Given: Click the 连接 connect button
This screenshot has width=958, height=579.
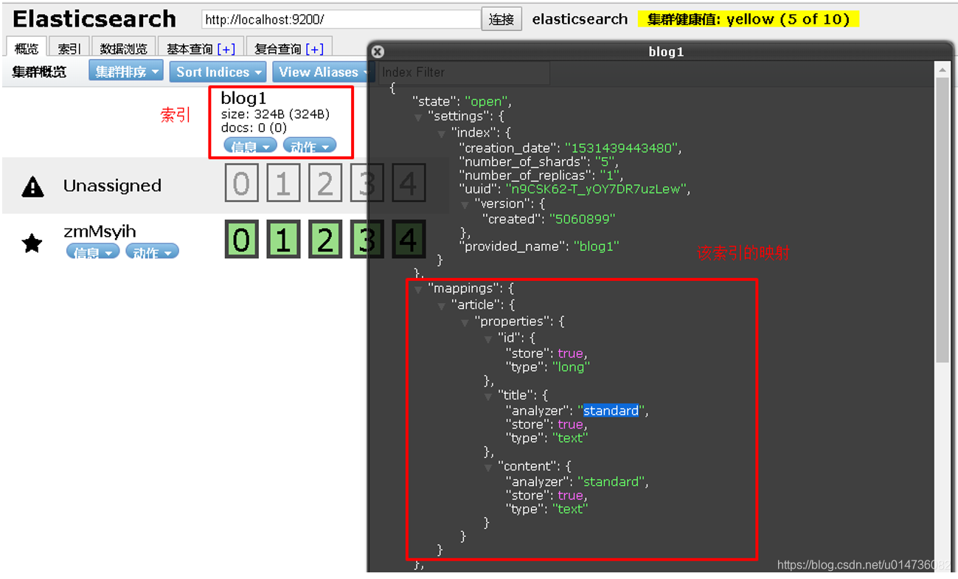Looking at the screenshot, I should point(501,19).
